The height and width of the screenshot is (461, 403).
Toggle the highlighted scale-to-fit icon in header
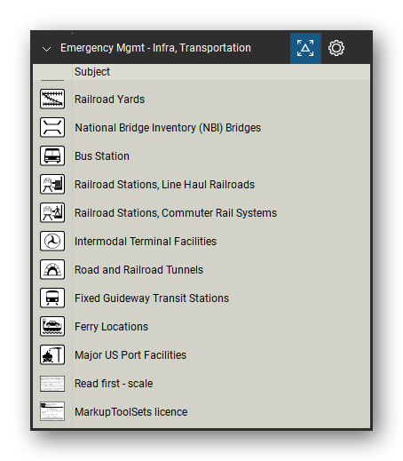coord(305,48)
